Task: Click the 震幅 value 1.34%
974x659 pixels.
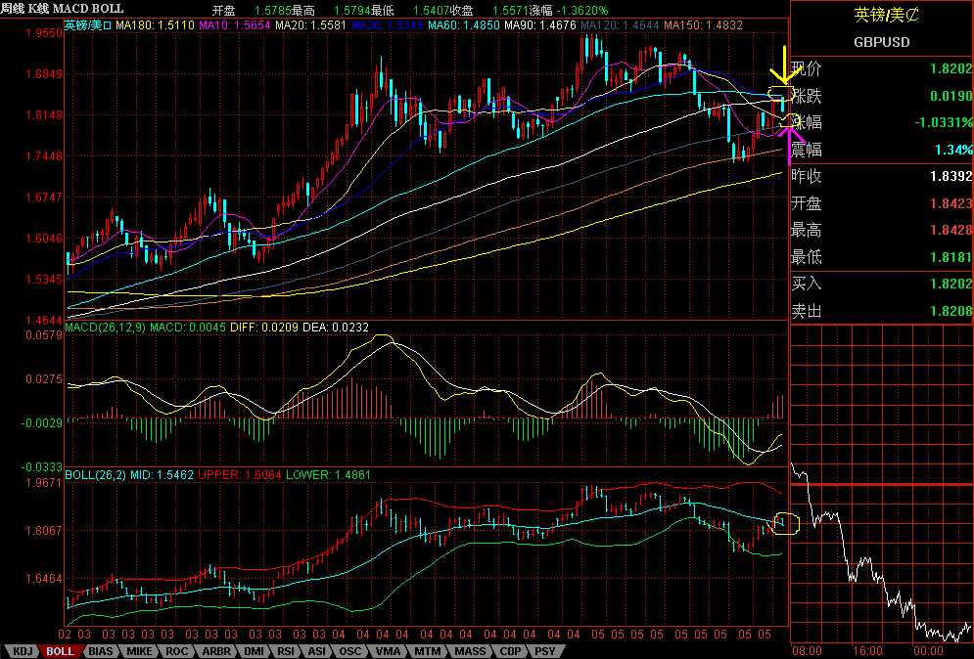Action: pos(954,150)
